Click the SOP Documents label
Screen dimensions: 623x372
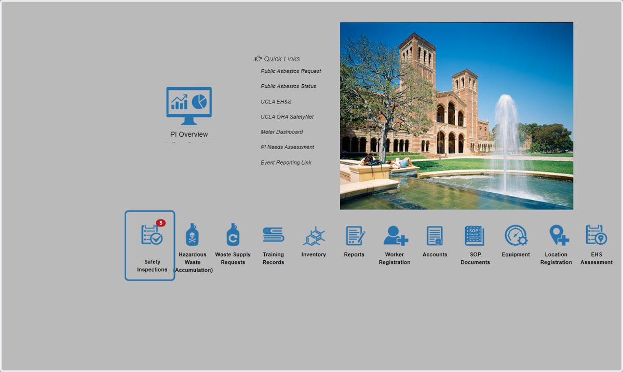pos(475,258)
